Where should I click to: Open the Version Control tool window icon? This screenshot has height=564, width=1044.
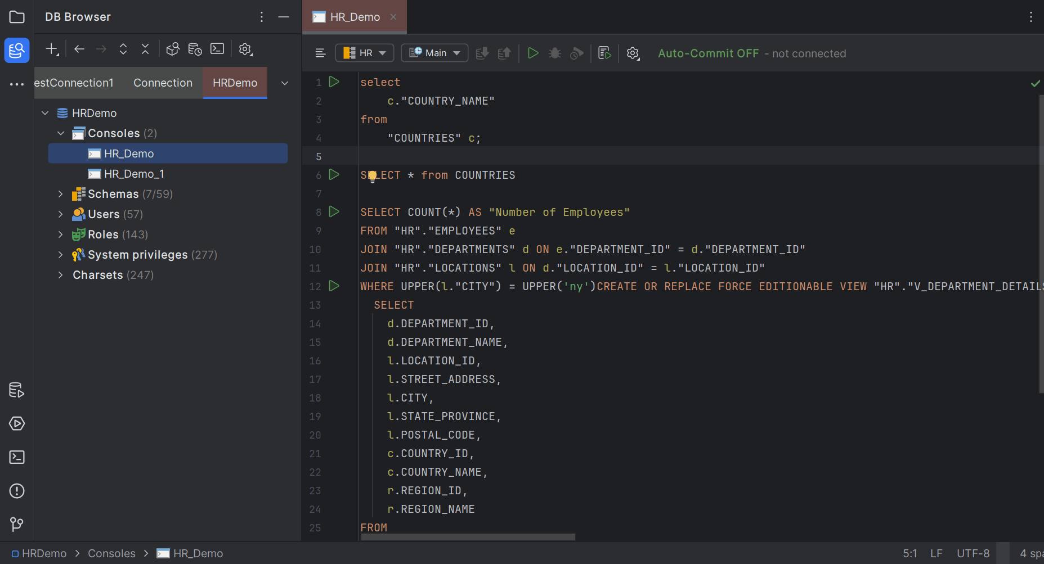pos(16,525)
